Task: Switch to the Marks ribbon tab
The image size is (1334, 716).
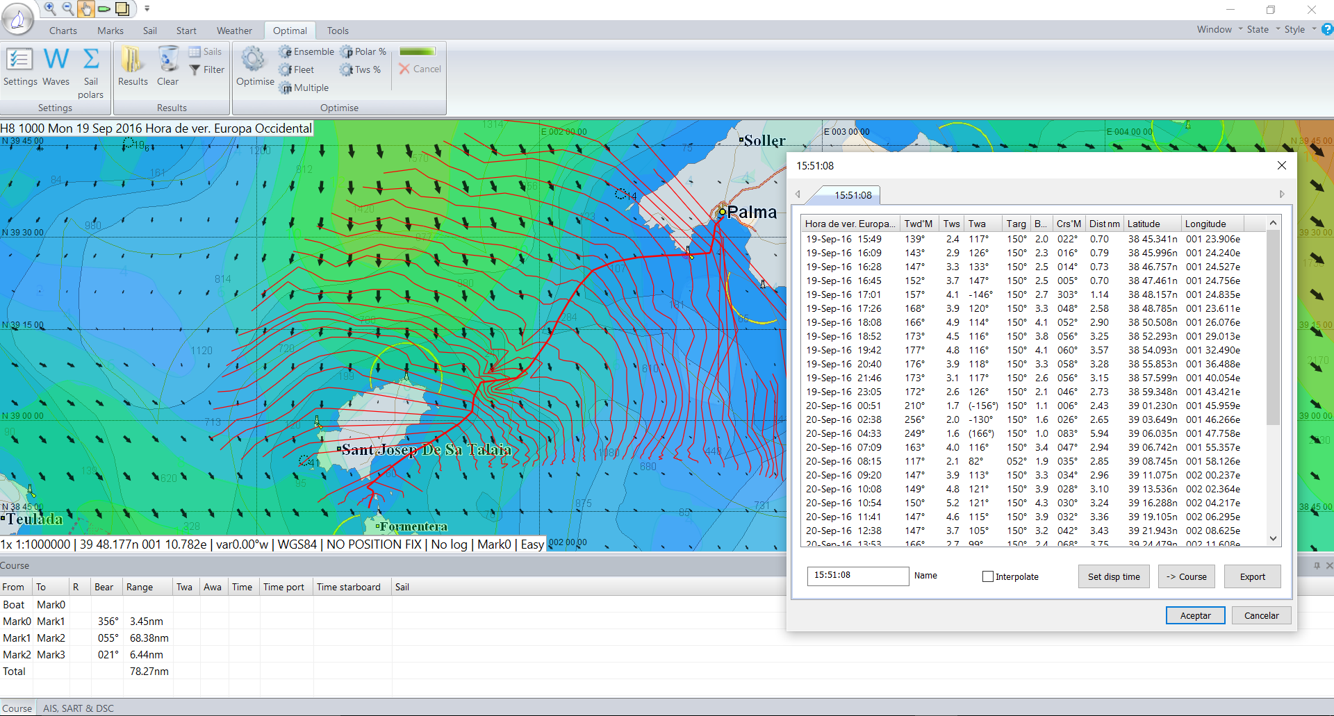Action: (110, 31)
